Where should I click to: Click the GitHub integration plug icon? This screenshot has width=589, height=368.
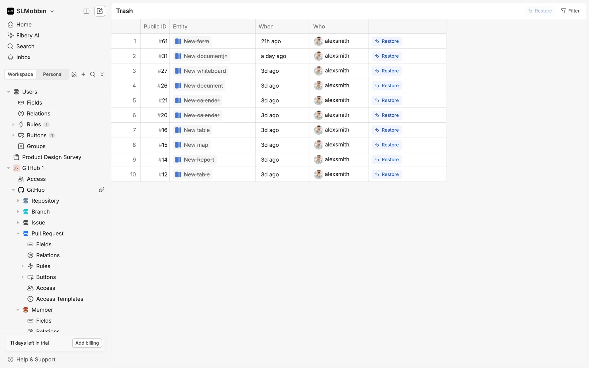pos(101,190)
